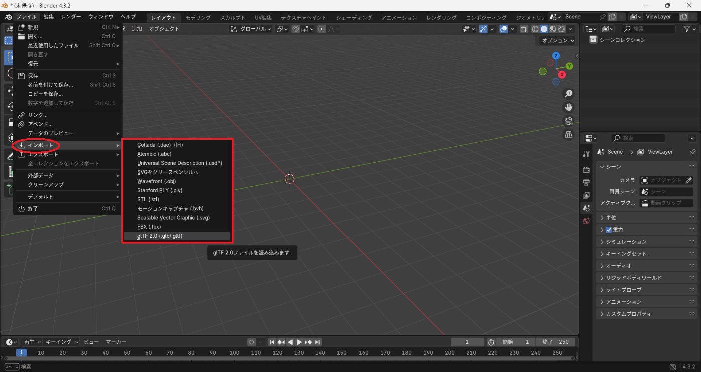Toggle the 重力 (gravity) checkbox

(609, 230)
